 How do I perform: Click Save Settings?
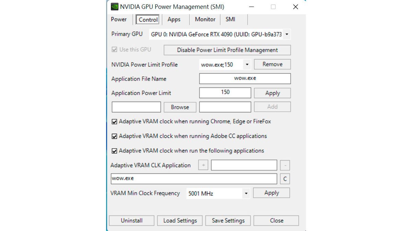228,221
